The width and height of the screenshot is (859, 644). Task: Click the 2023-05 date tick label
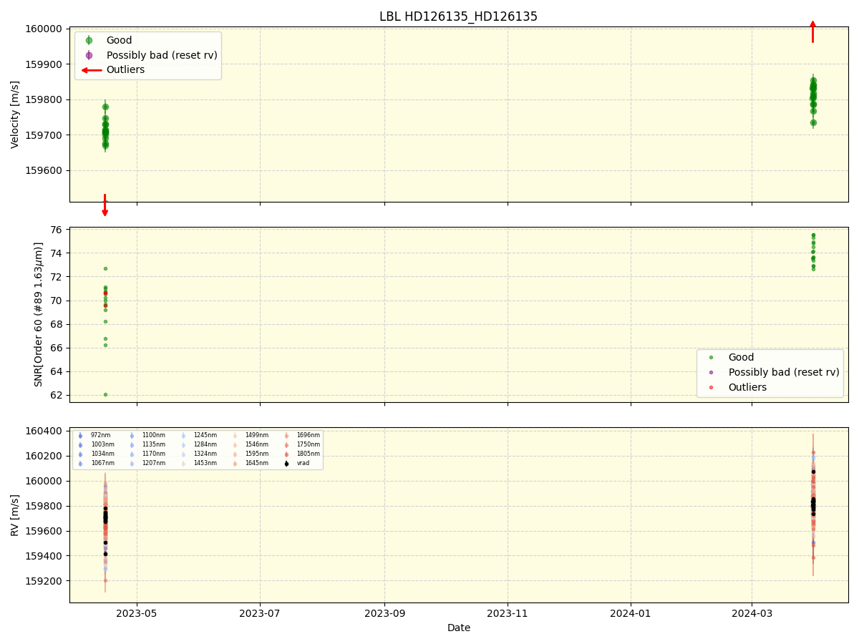tap(137, 613)
